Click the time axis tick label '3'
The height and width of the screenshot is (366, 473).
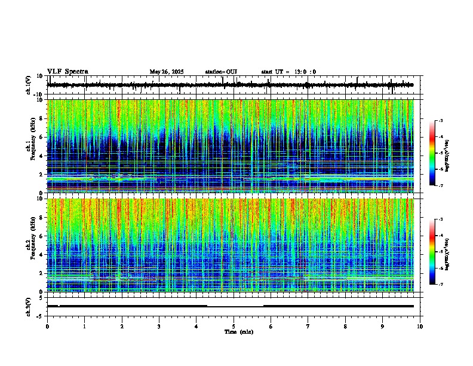click(159, 327)
